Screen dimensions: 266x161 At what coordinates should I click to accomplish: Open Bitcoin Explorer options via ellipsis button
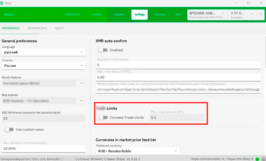click(x=81, y=83)
